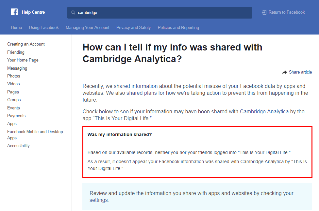Click the Return to Facebook exit icon
319x211 pixels.
(264, 12)
